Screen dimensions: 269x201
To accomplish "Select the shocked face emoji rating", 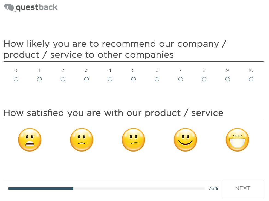I will pyautogui.click(x=30, y=140).
